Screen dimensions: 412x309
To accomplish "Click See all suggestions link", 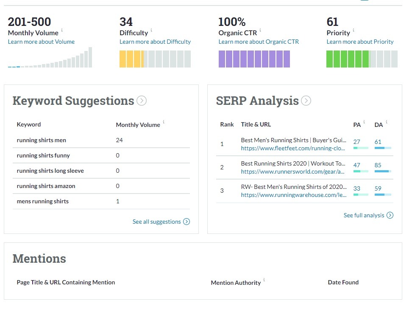I will pyautogui.click(x=156, y=222).
